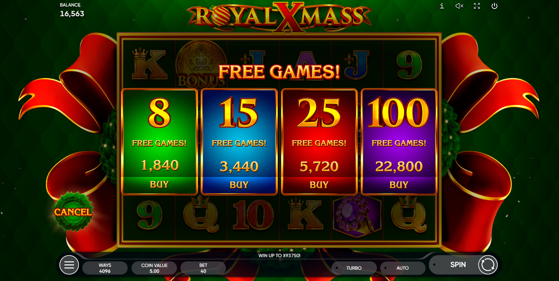Buy 100 free games for 22,800
The image size is (559, 281).
[x=399, y=185]
